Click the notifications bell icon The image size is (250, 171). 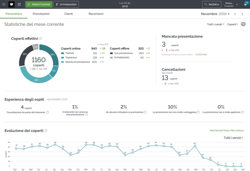coord(245,4)
